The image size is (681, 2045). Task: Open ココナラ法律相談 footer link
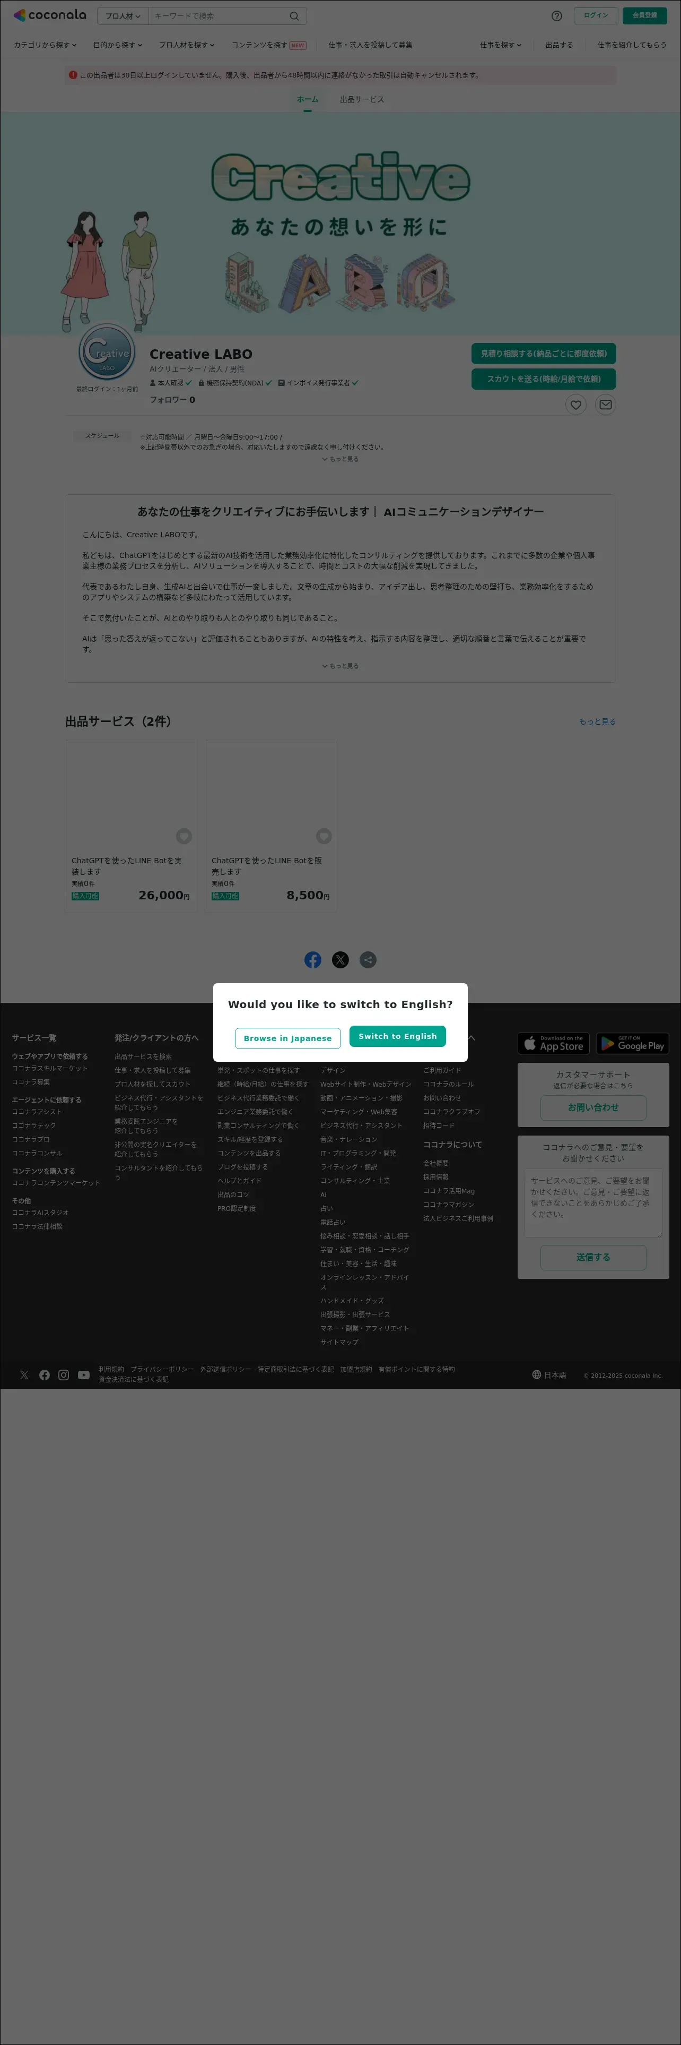tap(37, 1226)
